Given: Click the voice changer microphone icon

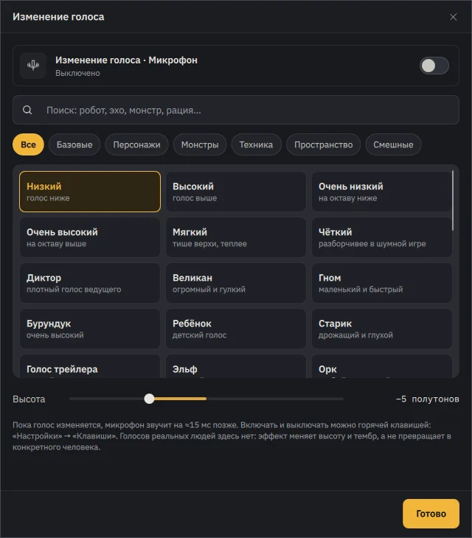Looking at the screenshot, I should [x=33, y=65].
